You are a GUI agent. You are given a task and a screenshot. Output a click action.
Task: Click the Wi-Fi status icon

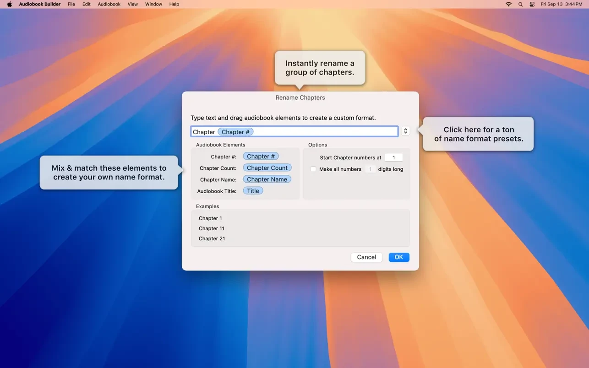(x=508, y=4)
